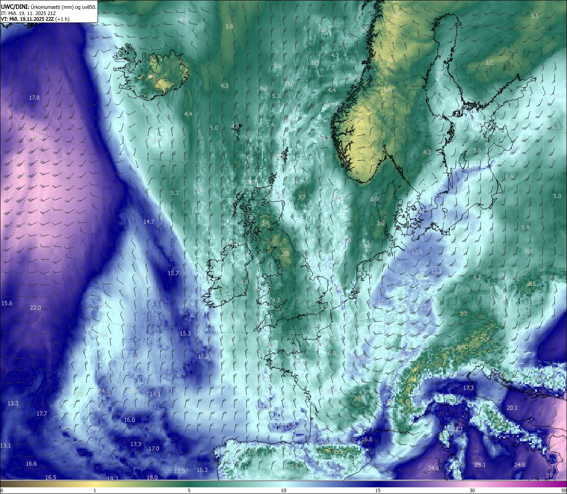Click the 15.3 value on the map
This screenshot has width=567, height=494.
tap(185, 333)
